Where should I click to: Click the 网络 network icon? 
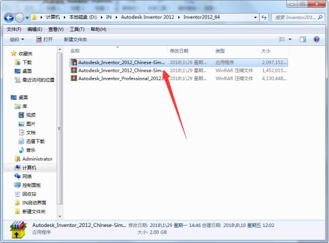pos(17,176)
